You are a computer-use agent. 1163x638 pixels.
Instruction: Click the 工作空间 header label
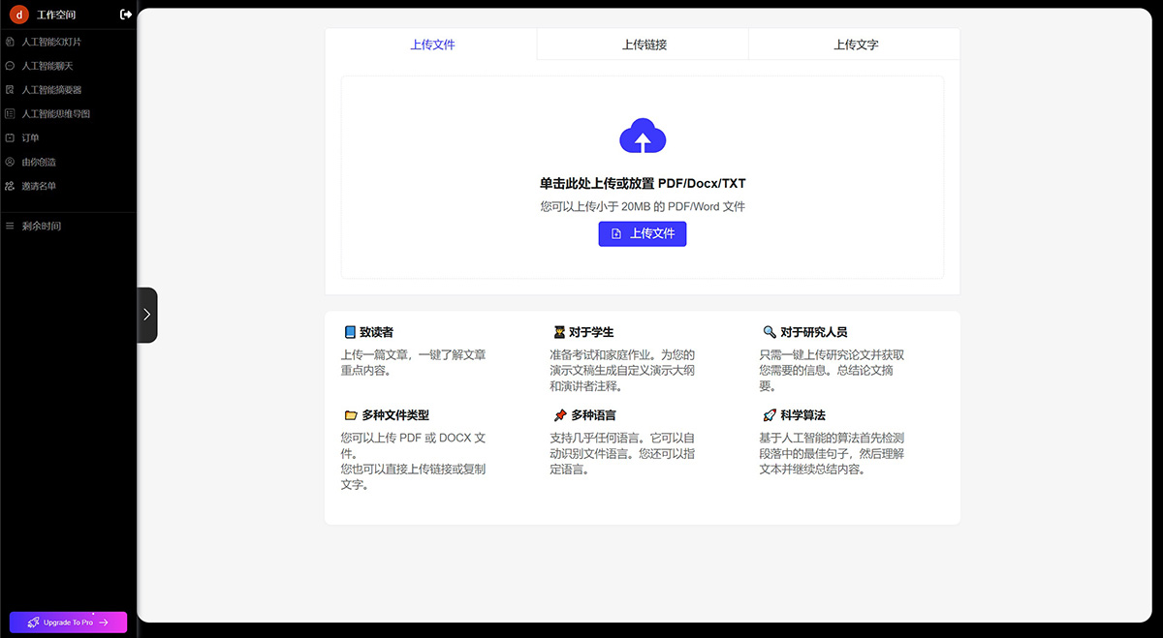(x=56, y=14)
